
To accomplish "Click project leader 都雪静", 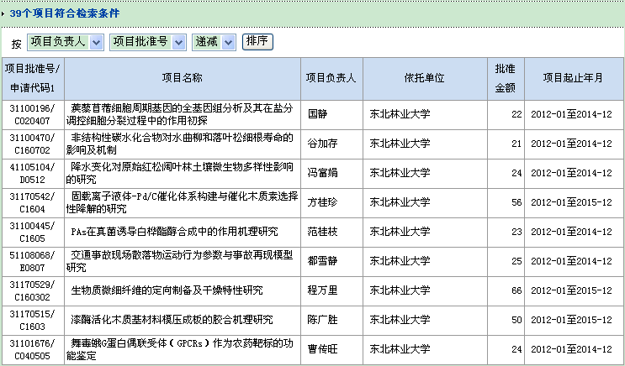I will (x=322, y=261).
